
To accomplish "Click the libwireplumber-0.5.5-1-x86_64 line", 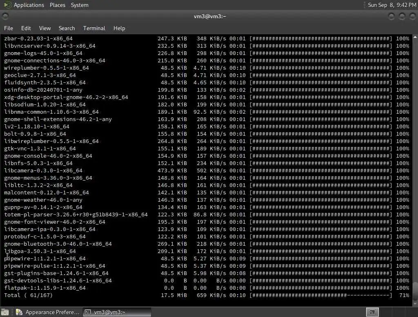I will point(207,141).
